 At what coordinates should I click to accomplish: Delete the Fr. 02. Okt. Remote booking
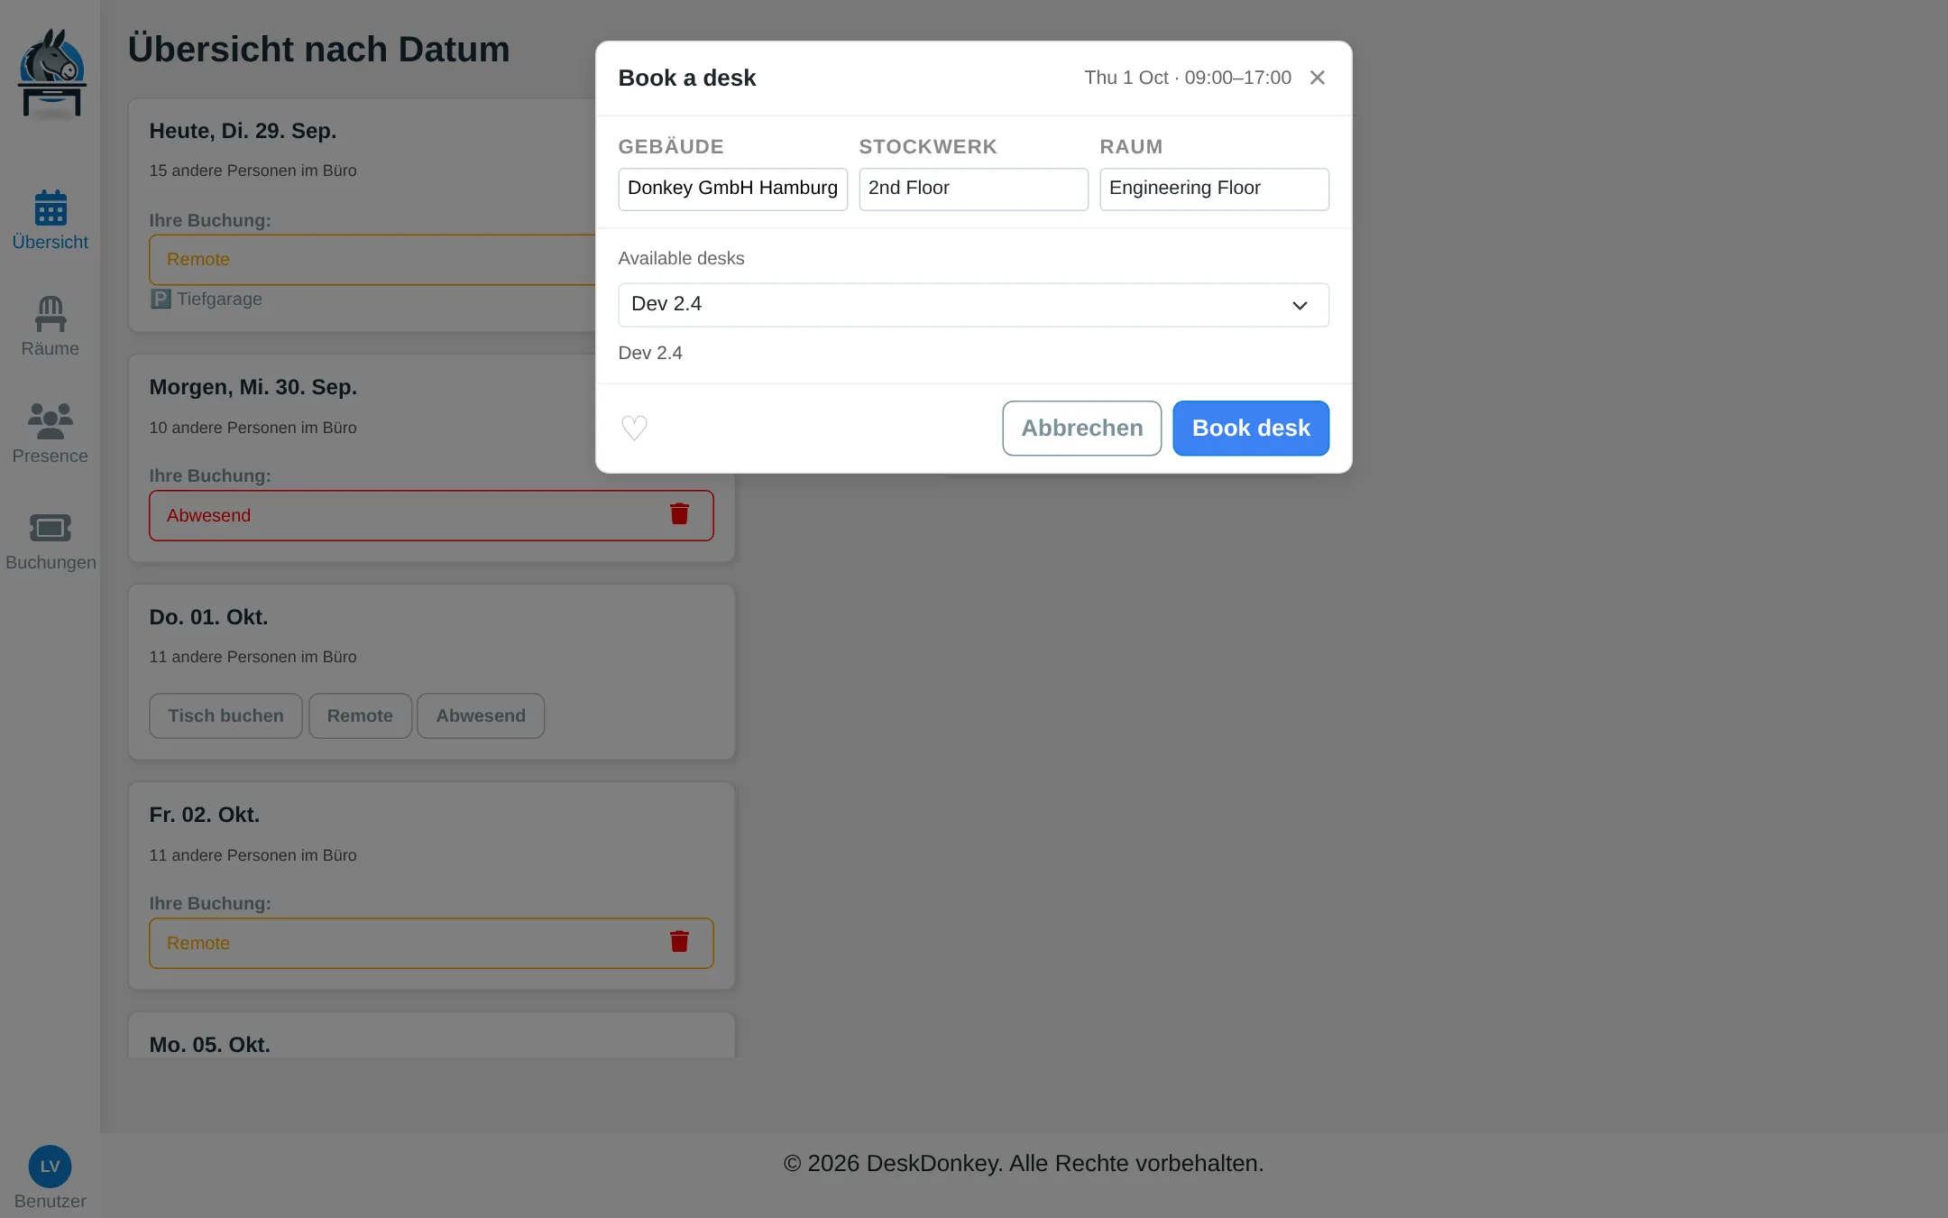click(x=679, y=942)
